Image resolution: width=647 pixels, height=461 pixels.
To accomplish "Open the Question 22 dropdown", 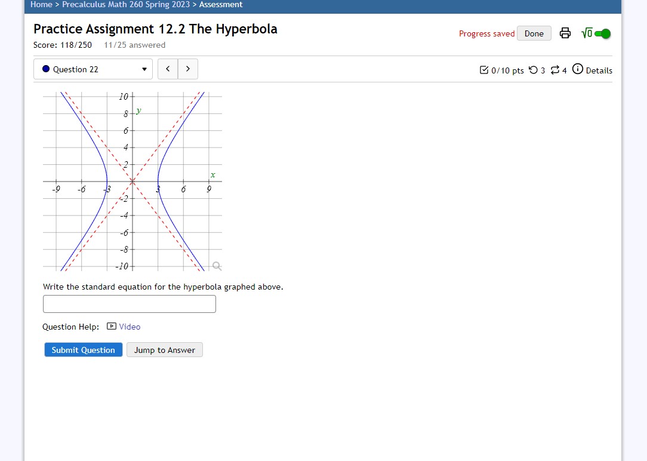I will (93, 69).
